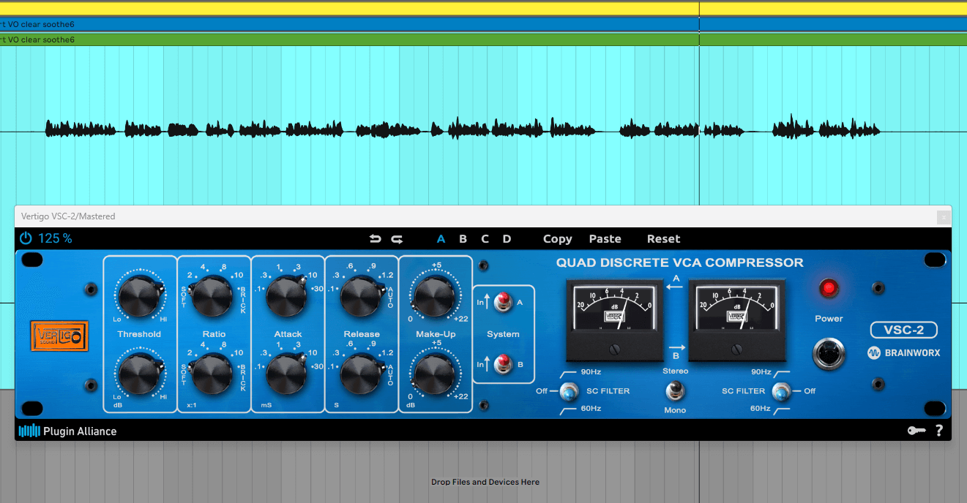Select preset slot B
Image resolution: width=967 pixels, height=503 pixels.
click(x=463, y=239)
